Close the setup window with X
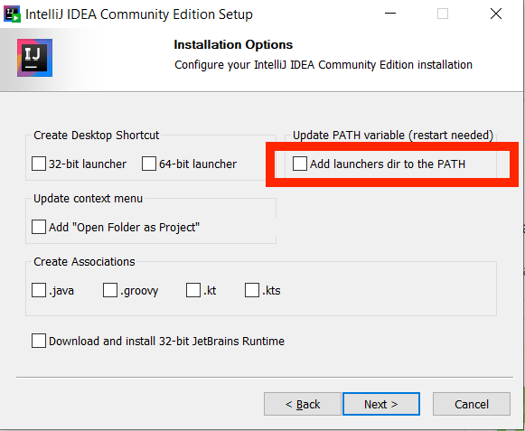The width and height of the screenshot is (525, 431). [x=496, y=14]
